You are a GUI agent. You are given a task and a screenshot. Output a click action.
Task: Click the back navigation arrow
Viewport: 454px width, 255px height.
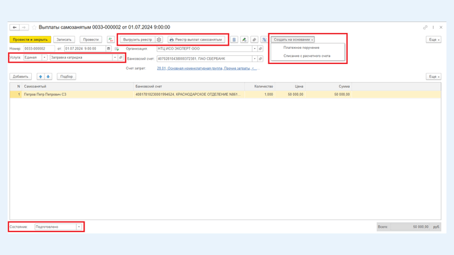pyautogui.click(x=14, y=27)
